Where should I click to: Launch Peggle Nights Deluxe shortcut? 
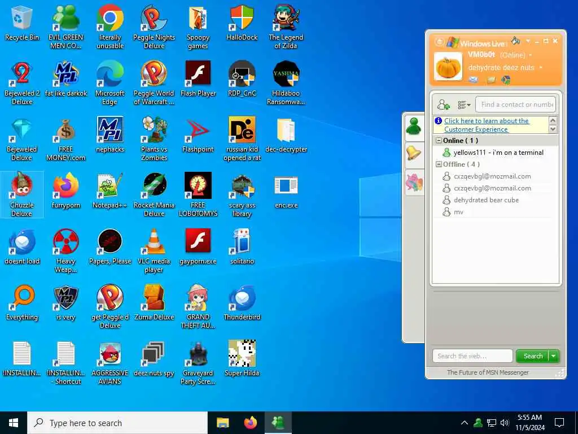point(154,27)
